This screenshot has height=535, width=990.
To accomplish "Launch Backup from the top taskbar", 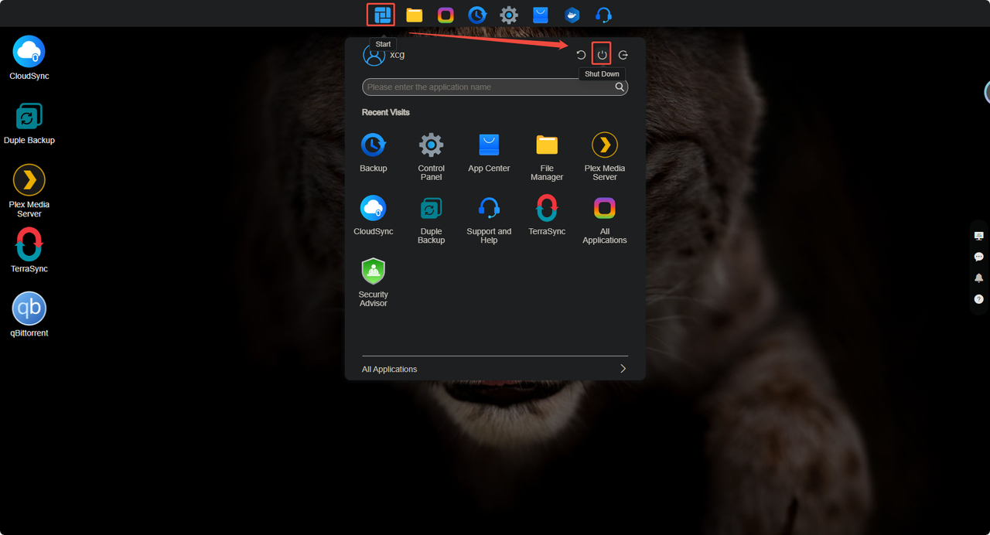I will coord(477,15).
